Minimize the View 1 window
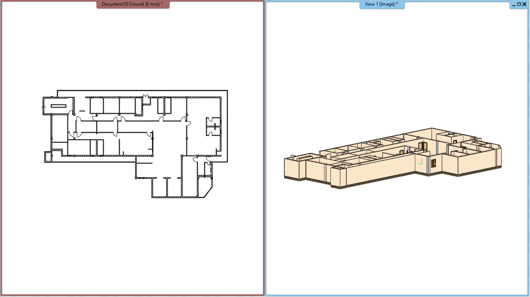Image resolution: width=530 pixels, height=297 pixels. coord(513,5)
